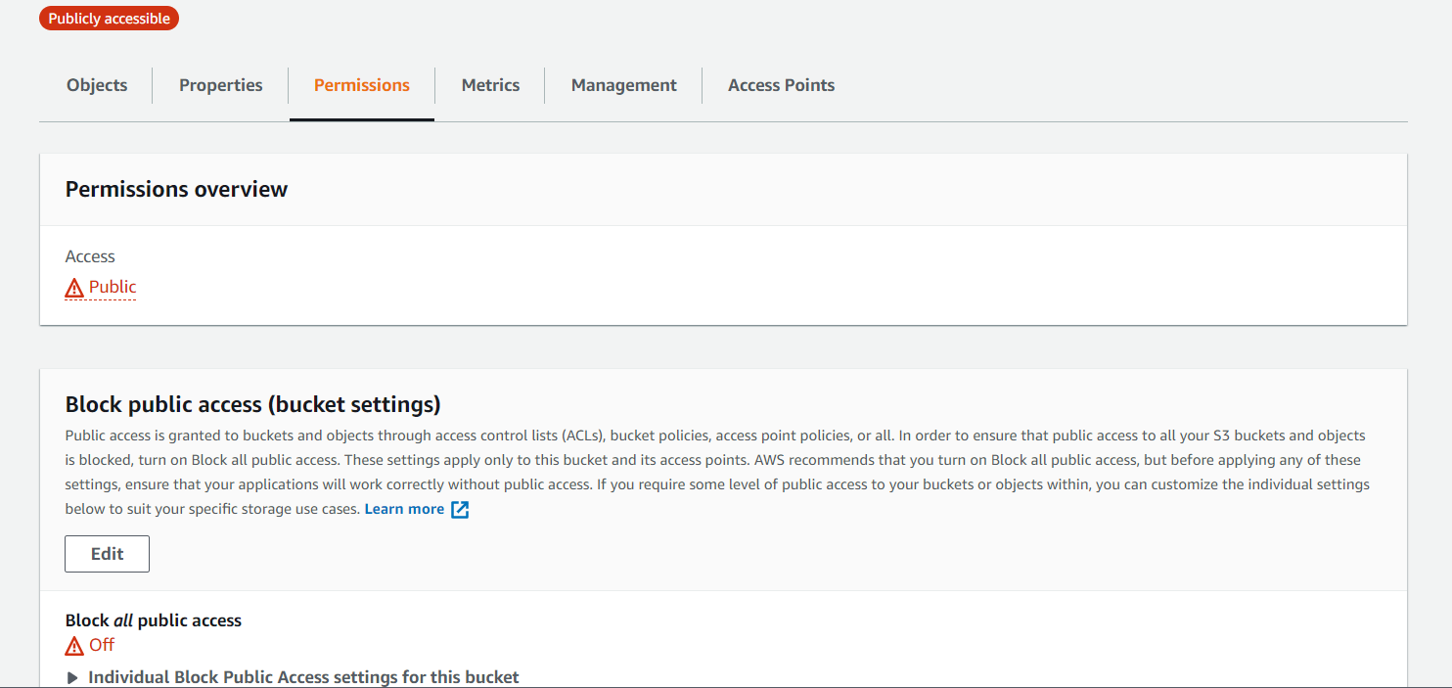
Task: Click the warning icon beside the Off status
Action: (x=72, y=645)
